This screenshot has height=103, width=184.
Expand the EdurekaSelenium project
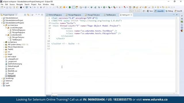pyautogui.click(x=2, y=18)
